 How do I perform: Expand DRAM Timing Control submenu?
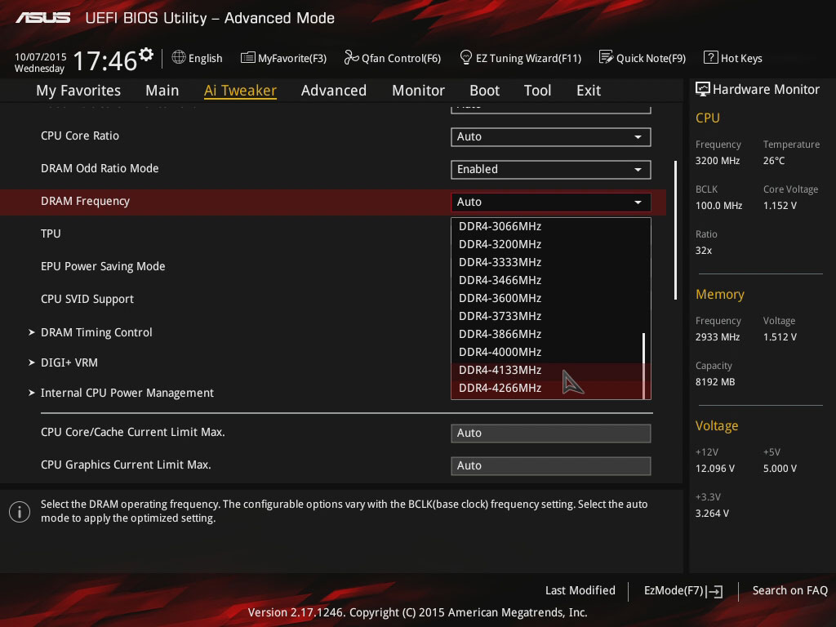pyautogui.click(x=96, y=333)
